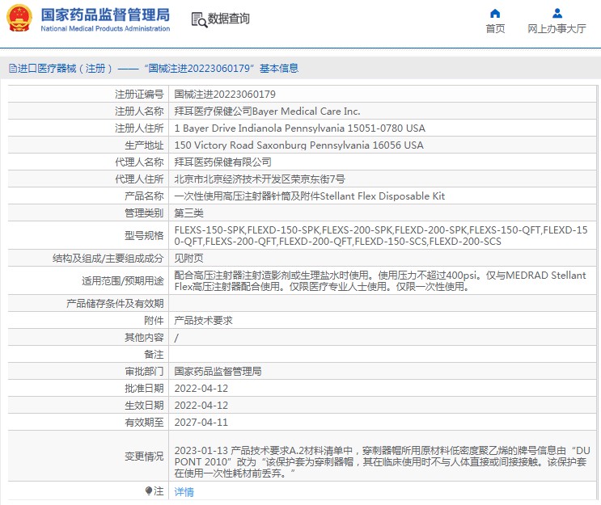Click the 网上办事大厅 user icon

tap(557, 14)
